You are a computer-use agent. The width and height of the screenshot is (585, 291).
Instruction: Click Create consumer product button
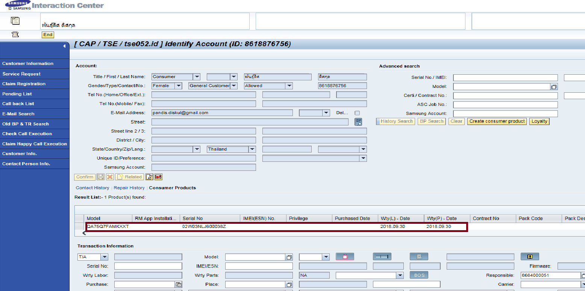(x=497, y=121)
